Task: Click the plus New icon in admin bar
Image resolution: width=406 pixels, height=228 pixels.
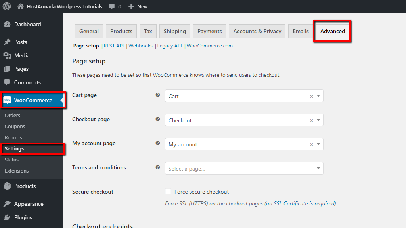Action: point(132,6)
